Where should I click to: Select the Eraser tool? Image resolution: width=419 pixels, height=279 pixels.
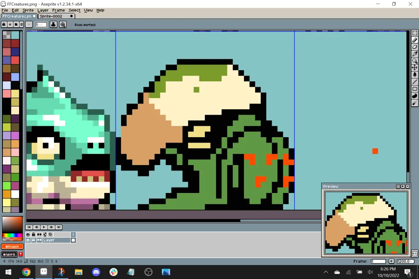click(414, 47)
